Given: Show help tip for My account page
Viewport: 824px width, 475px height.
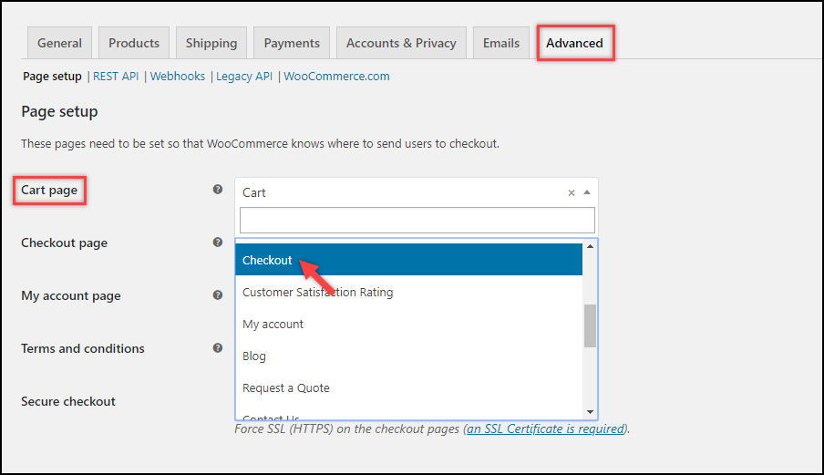Looking at the screenshot, I should pyautogui.click(x=218, y=294).
